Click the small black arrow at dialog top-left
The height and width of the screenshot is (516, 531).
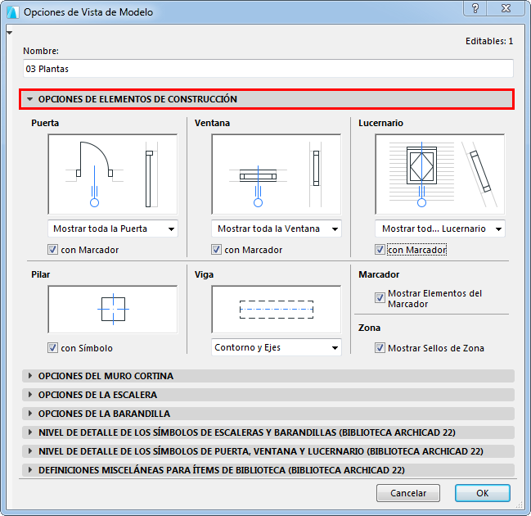pyautogui.click(x=10, y=33)
